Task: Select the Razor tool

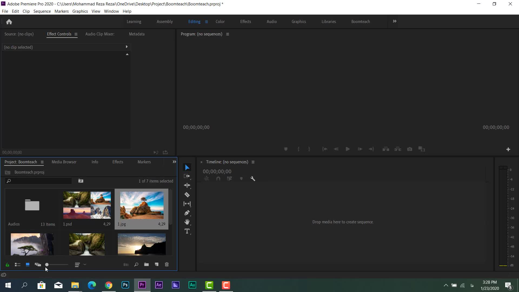Action: click(x=187, y=195)
